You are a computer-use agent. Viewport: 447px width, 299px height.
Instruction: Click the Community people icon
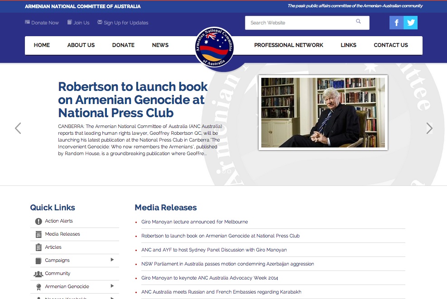tap(38, 274)
